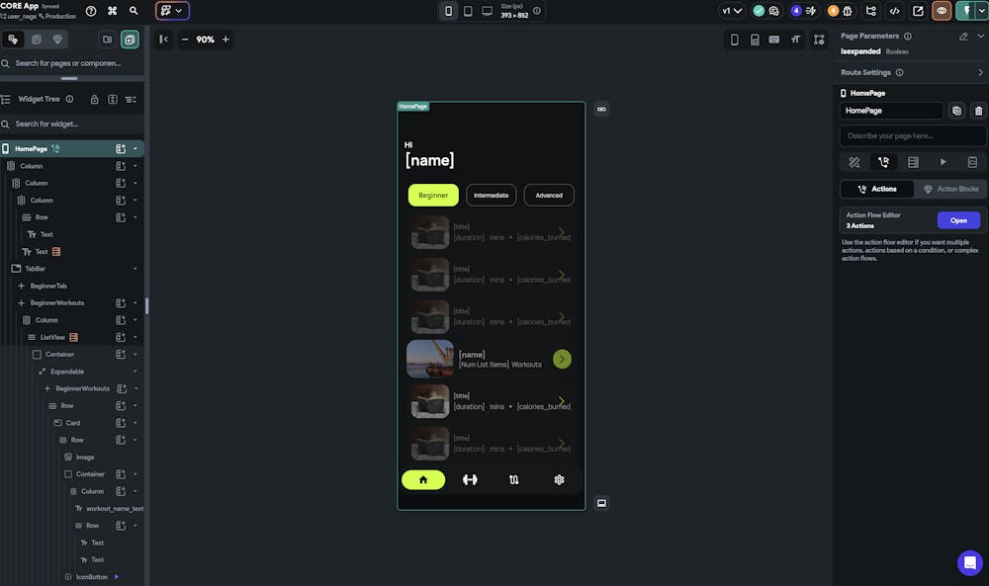Edit Page Parameters with pencil icon

point(963,37)
